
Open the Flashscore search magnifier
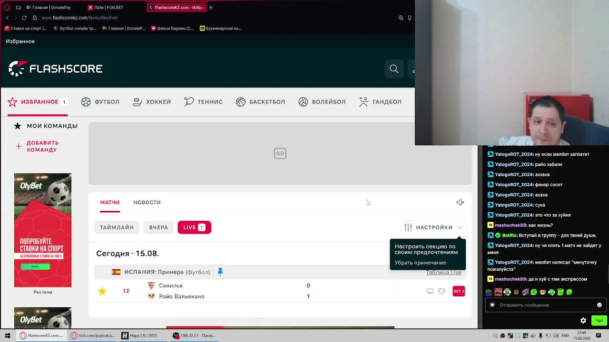coord(394,69)
